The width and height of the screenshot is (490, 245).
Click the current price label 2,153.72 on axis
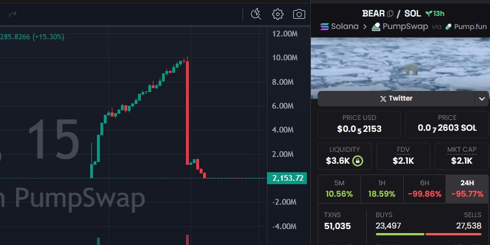[287, 178]
